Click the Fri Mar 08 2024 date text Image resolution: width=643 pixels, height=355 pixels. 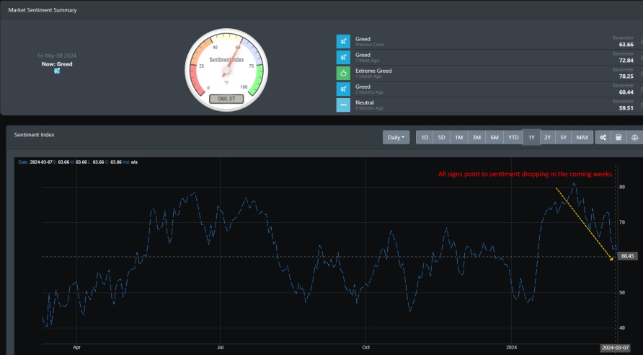click(57, 56)
